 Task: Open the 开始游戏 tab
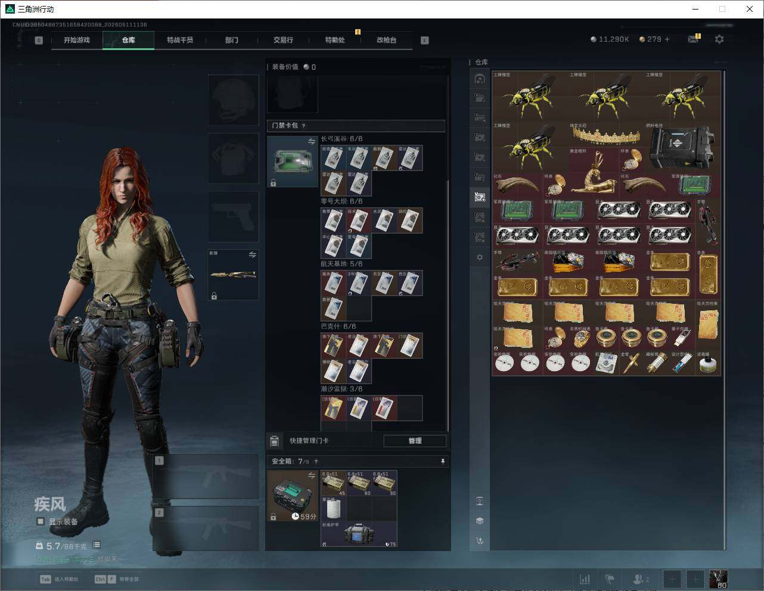[77, 40]
